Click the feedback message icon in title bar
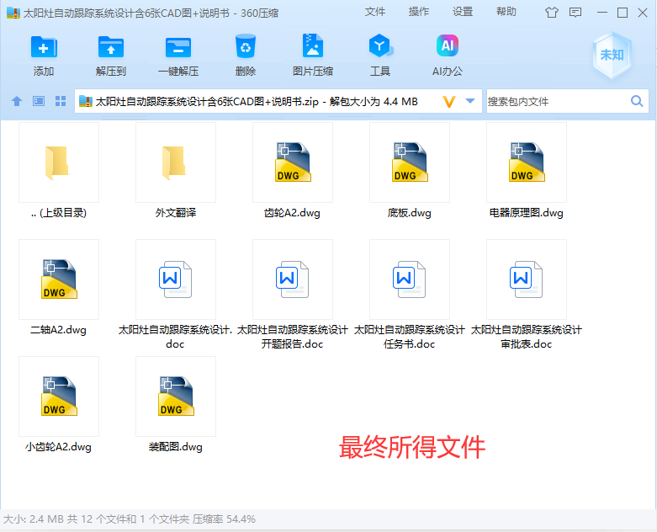657x532 pixels. (575, 13)
